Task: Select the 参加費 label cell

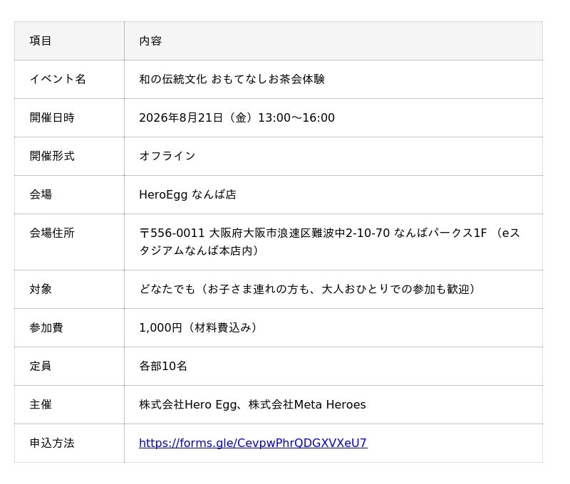Action: (x=69, y=327)
